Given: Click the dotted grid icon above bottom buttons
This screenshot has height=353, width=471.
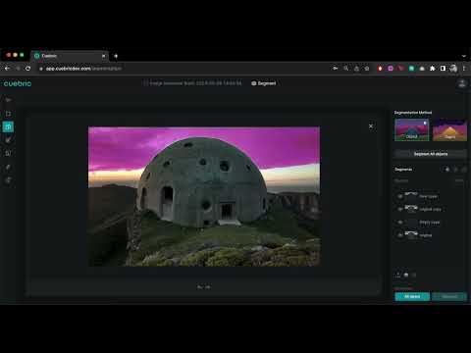Looking at the screenshot, I should pos(397,275).
